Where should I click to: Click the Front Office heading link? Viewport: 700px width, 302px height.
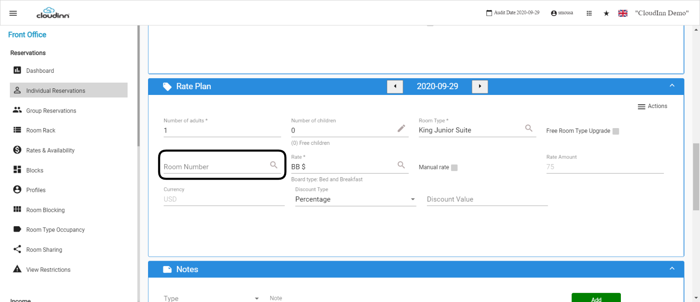[27, 35]
